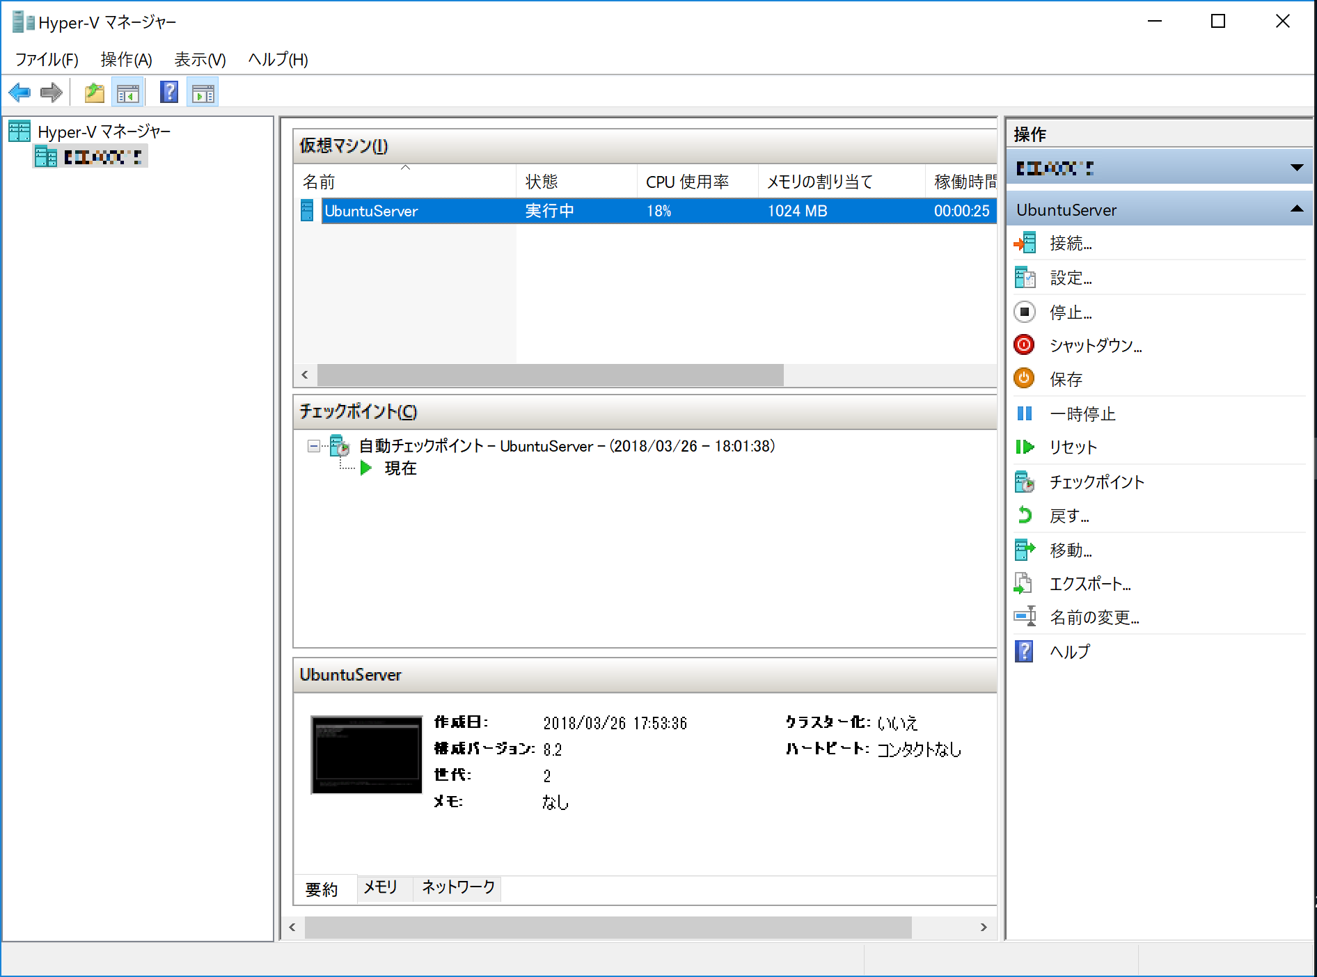The height and width of the screenshot is (977, 1317).
Task: Toggle the console tree pane icon
Action: click(128, 92)
